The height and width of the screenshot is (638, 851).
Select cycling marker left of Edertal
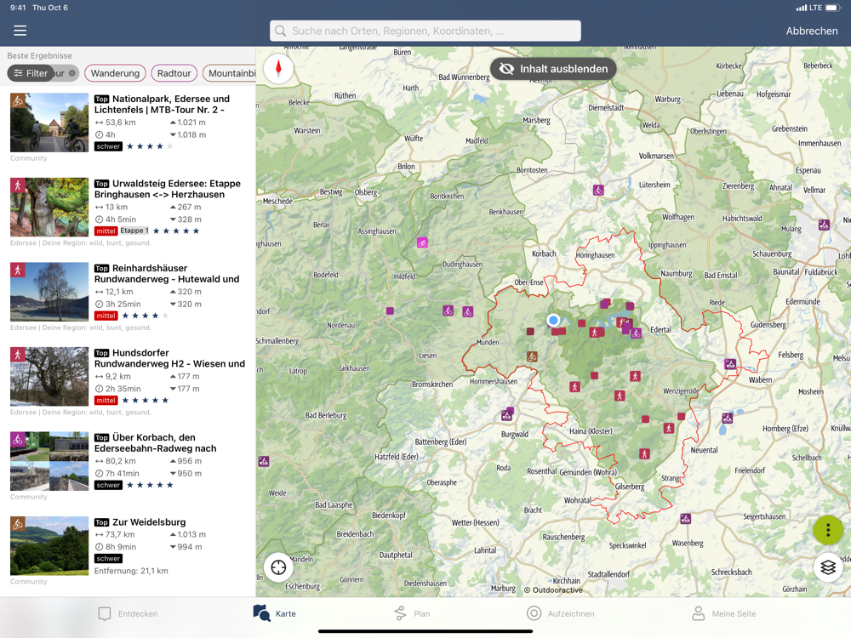(636, 333)
